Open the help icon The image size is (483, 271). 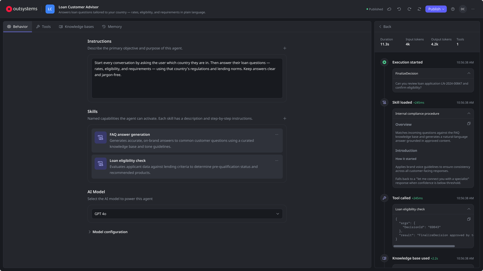pyautogui.click(x=453, y=9)
